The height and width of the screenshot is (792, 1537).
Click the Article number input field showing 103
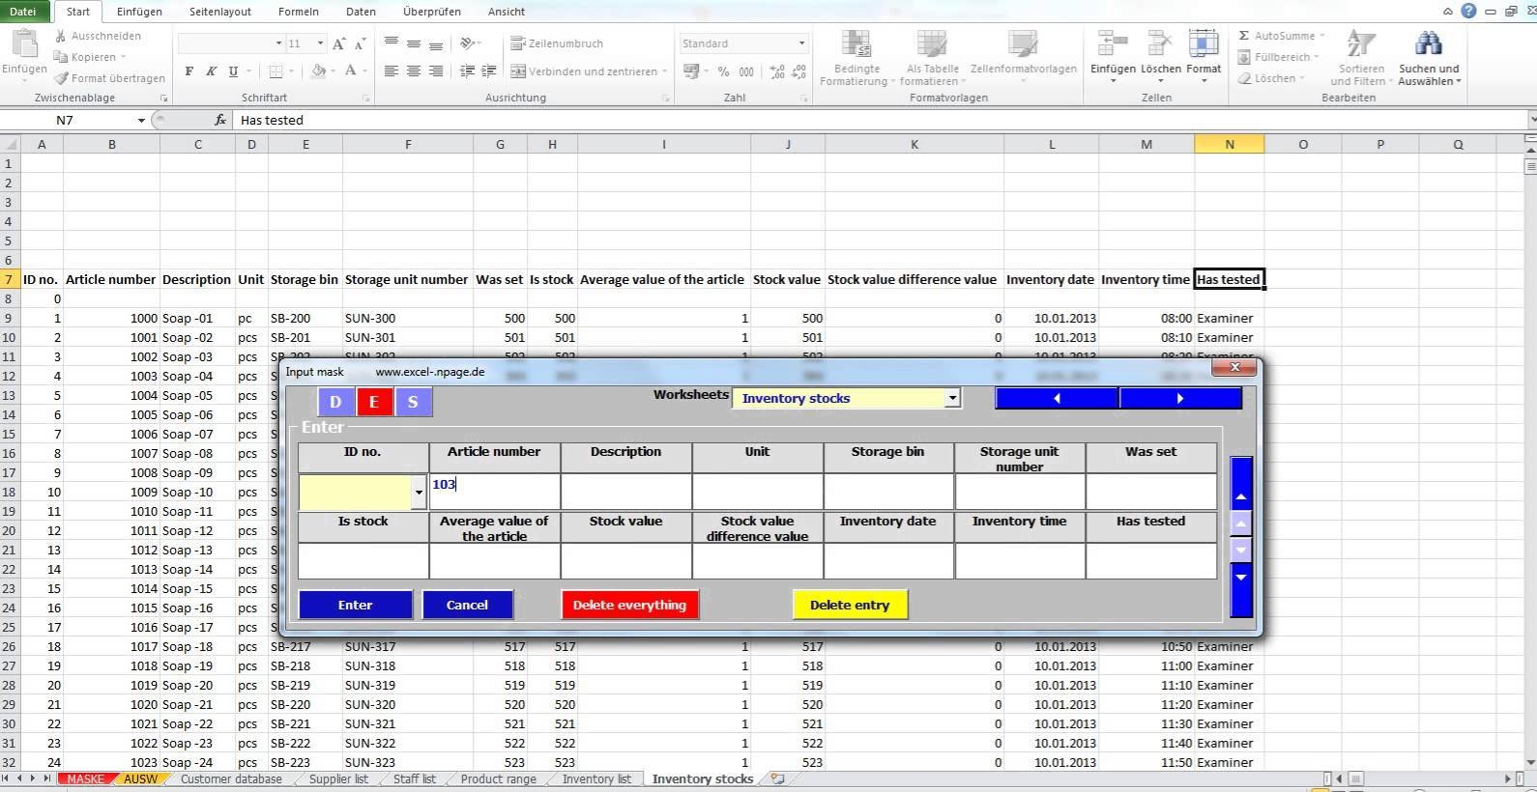(x=494, y=492)
